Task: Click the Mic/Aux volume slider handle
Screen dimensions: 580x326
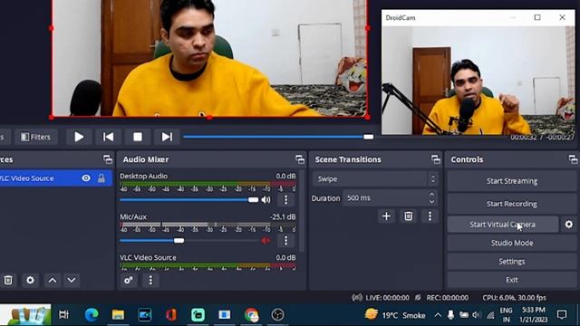Action: pyautogui.click(x=179, y=241)
